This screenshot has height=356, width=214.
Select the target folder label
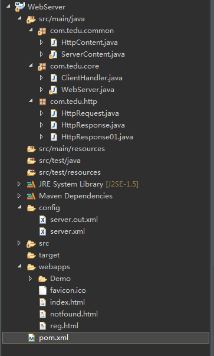click(x=49, y=255)
